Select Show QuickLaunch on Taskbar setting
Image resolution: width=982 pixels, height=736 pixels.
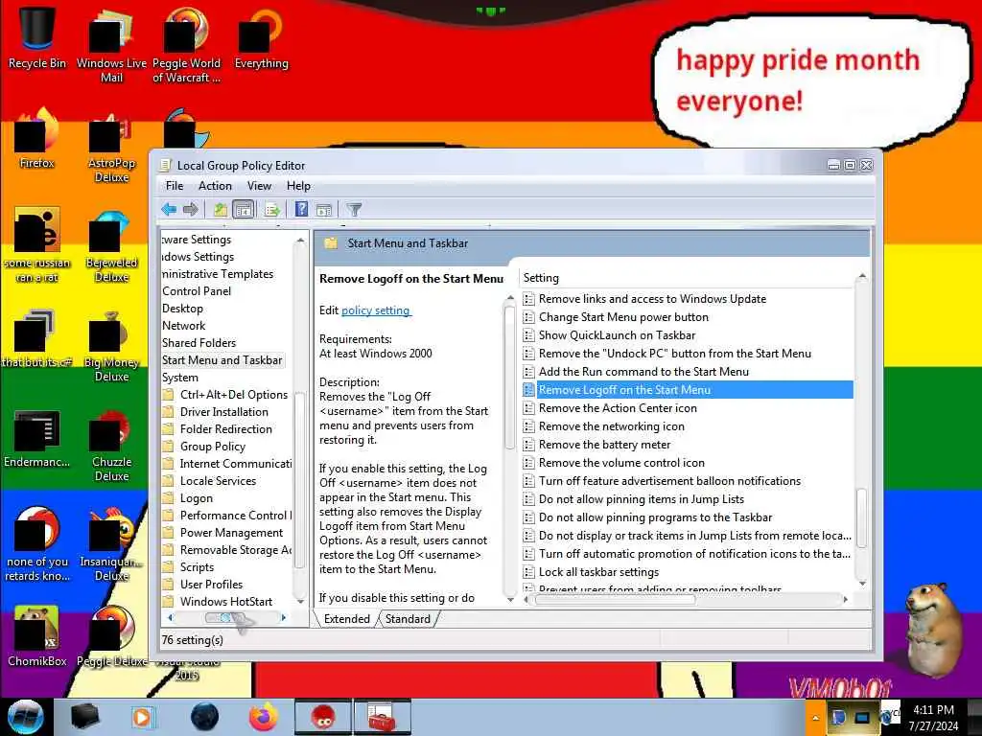tap(617, 335)
